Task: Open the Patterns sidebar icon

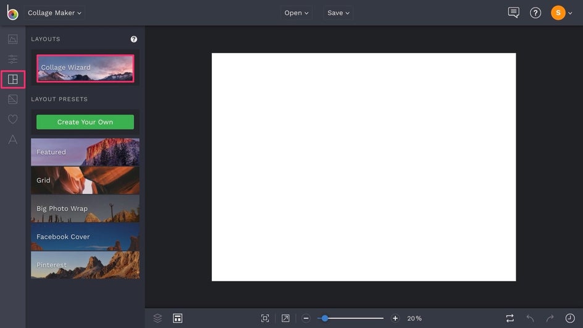Action: (x=12, y=99)
